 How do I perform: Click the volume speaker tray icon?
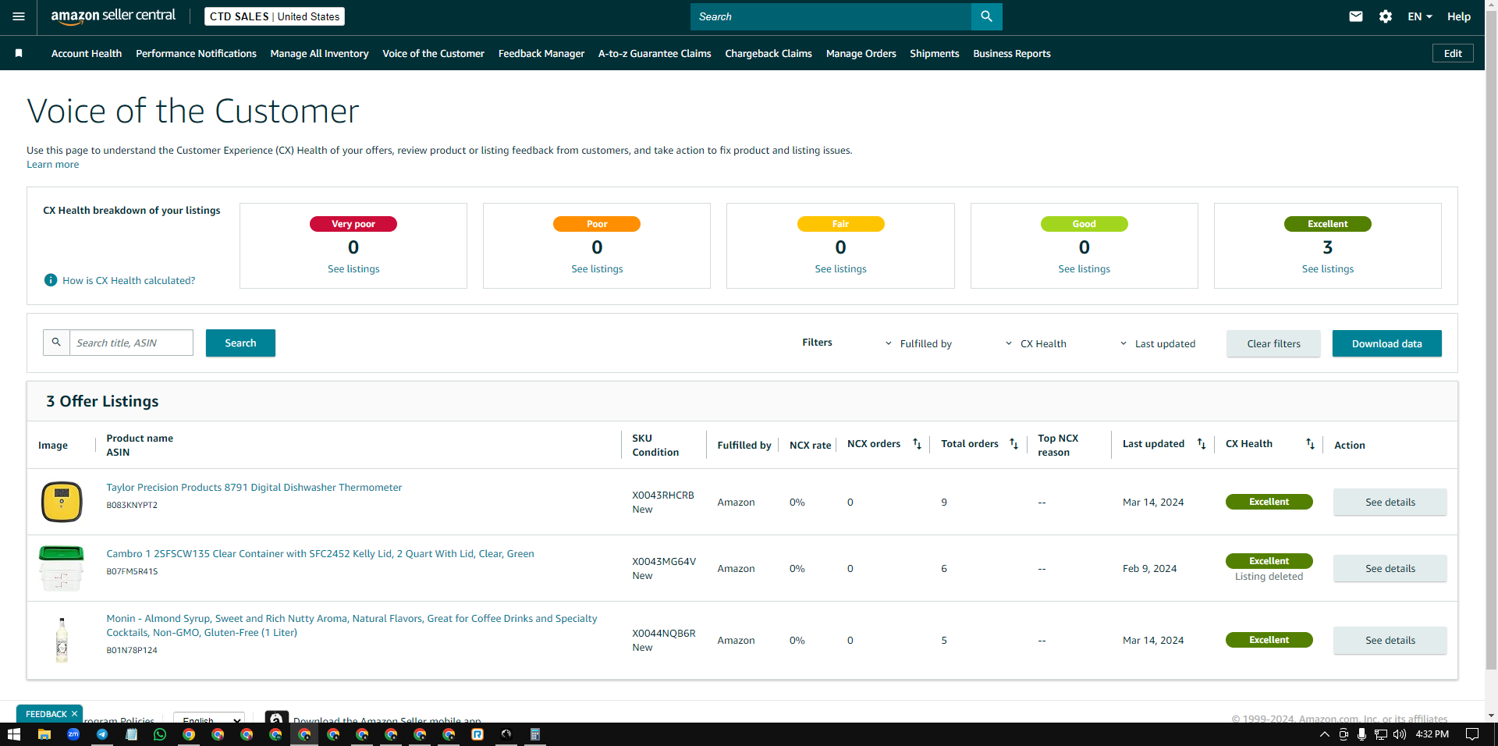pyautogui.click(x=1400, y=734)
